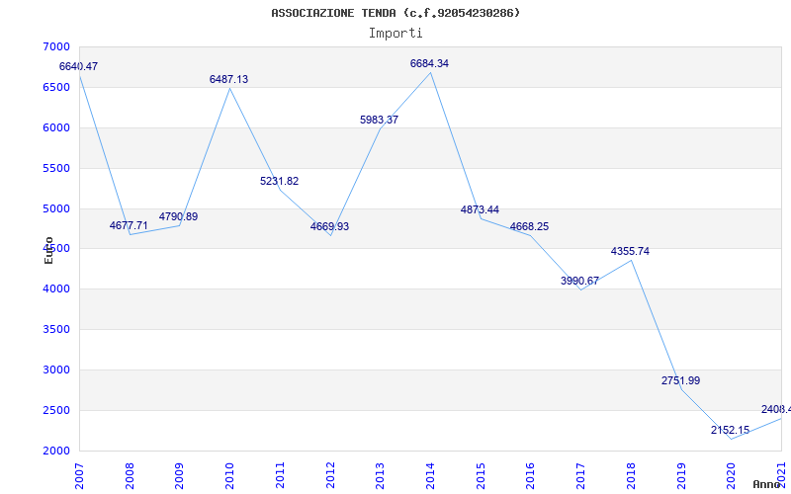
Task: Select the data label 5983.37
Action: pos(379,120)
